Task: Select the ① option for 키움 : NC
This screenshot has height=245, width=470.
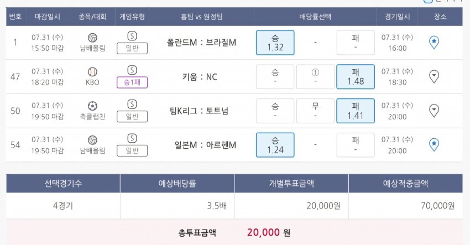Action: 315,77
